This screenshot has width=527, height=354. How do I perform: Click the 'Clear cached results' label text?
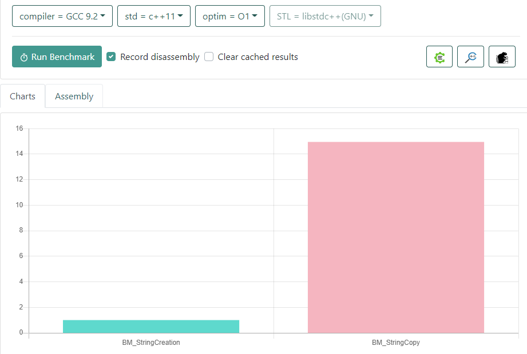coord(257,57)
